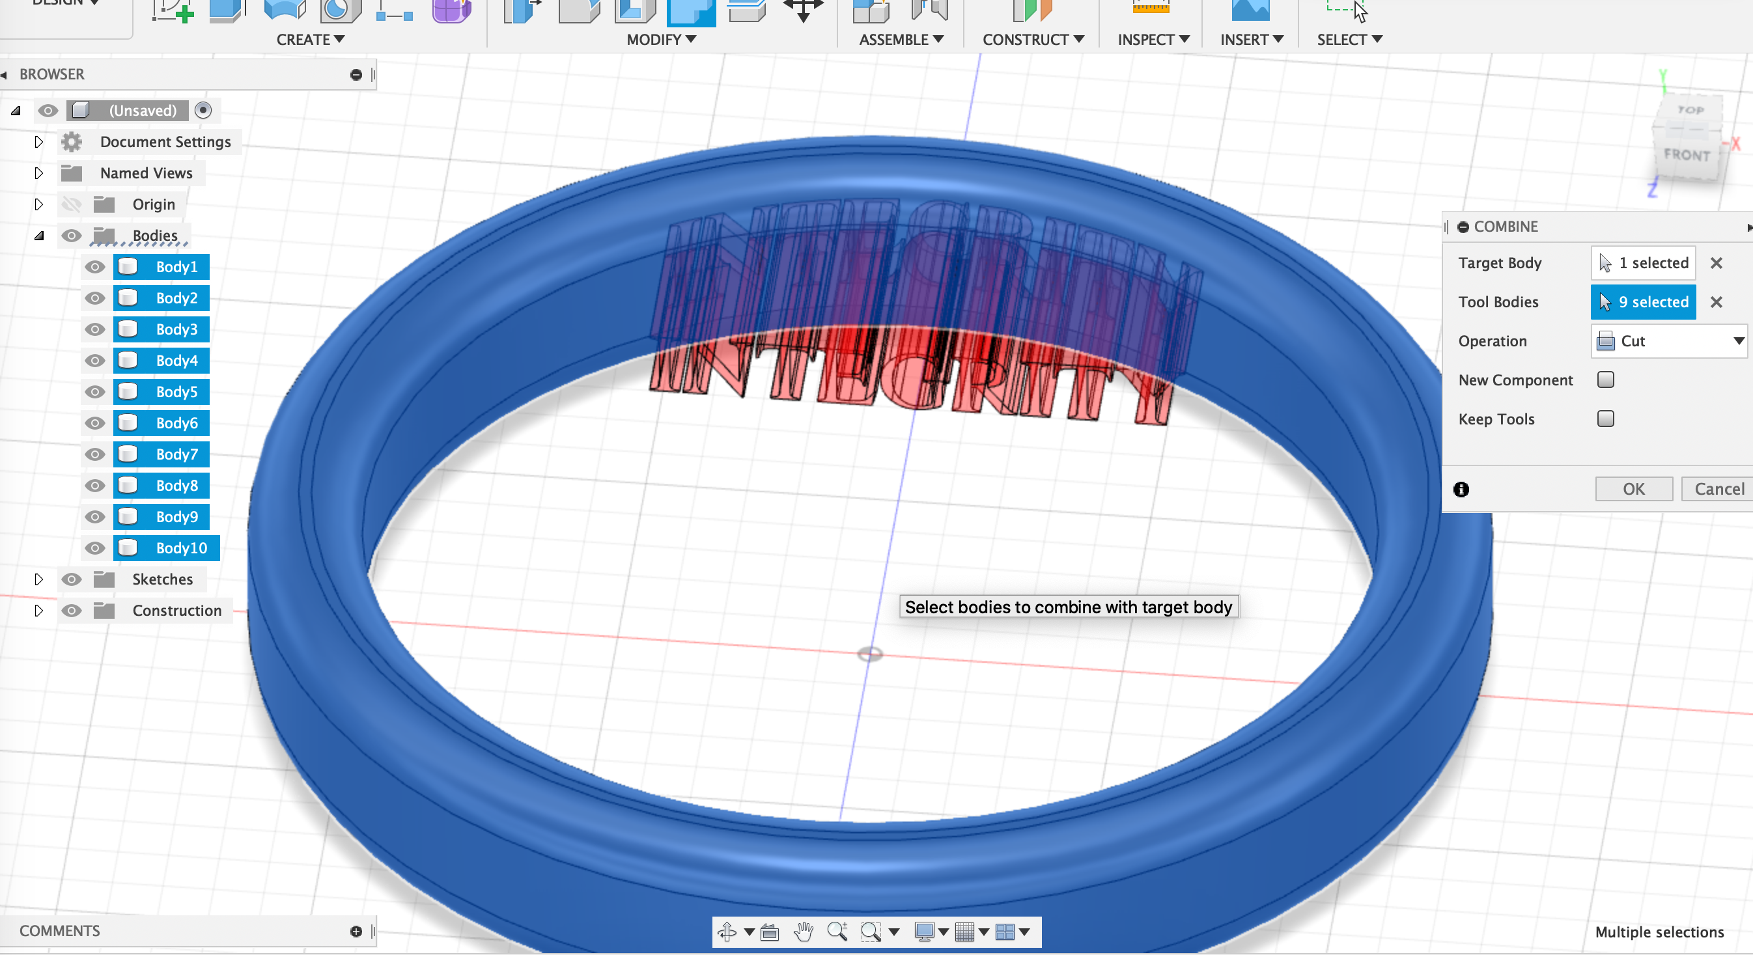The image size is (1753, 955).
Task: Click the Select menu in toolbar
Action: tap(1349, 39)
